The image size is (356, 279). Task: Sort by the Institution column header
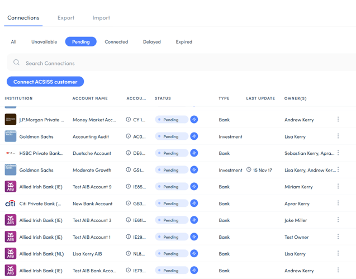pyautogui.click(x=19, y=98)
